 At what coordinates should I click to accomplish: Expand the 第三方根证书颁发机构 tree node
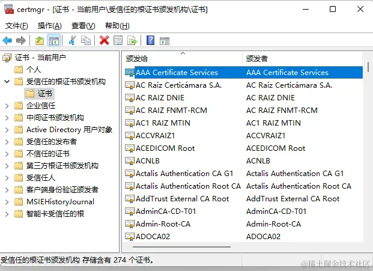(7, 166)
